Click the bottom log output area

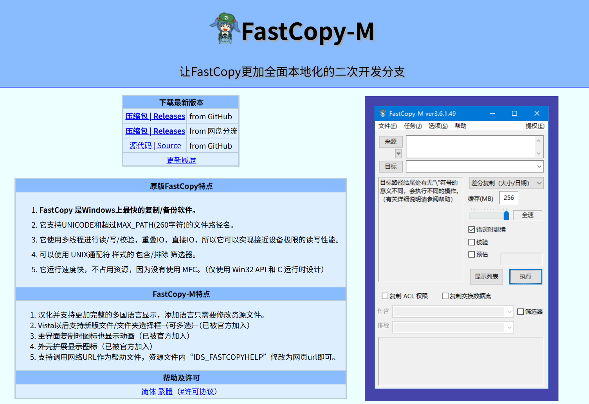point(461,362)
